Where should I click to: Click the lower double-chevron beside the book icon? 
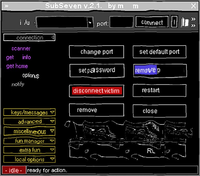pyautogui.click(x=193, y=26)
